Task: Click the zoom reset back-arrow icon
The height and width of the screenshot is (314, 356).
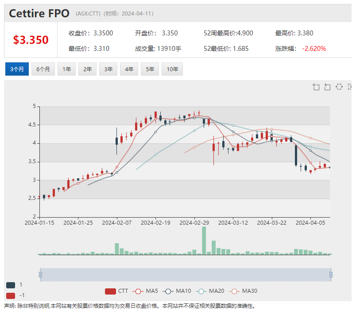Action: (327, 87)
